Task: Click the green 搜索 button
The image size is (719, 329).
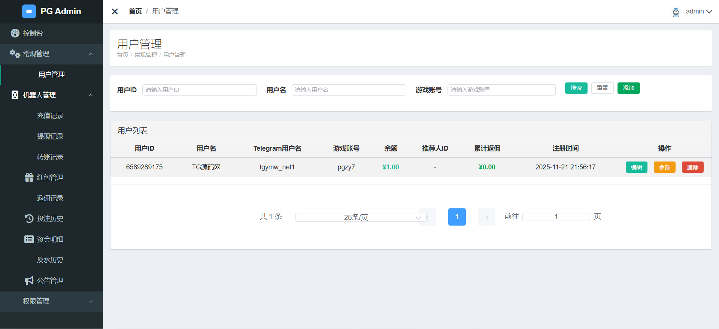Action: tap(576, 88)
